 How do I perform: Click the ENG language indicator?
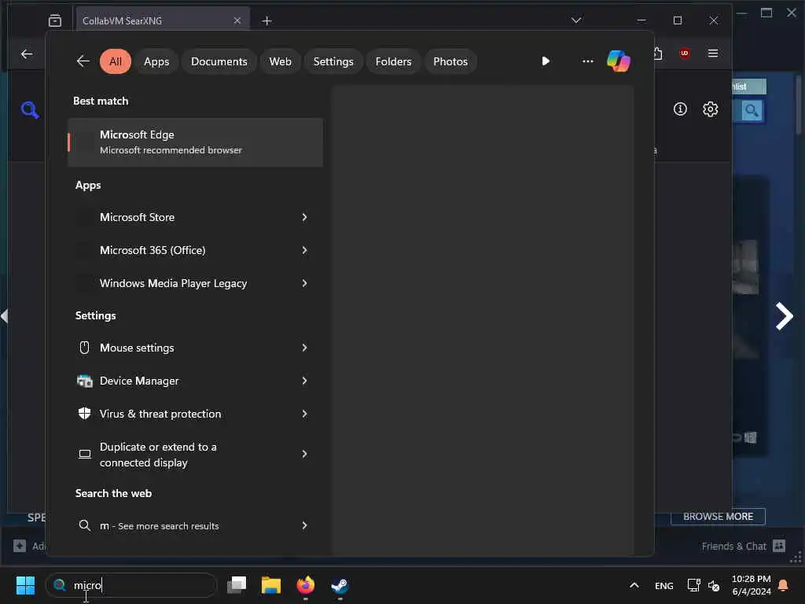pyautogui.click(x=663, y=585)
